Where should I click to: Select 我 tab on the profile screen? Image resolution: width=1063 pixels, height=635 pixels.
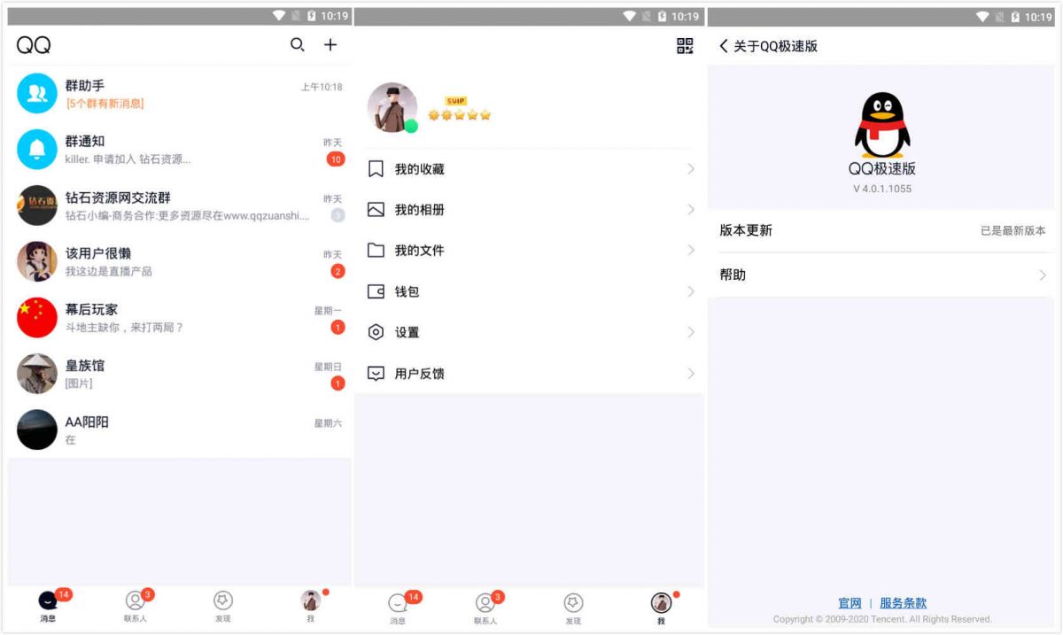pos(661,608)
